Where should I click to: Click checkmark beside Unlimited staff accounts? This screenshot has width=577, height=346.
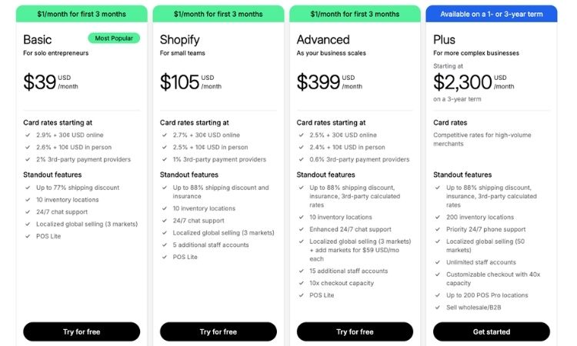(439, 262)
